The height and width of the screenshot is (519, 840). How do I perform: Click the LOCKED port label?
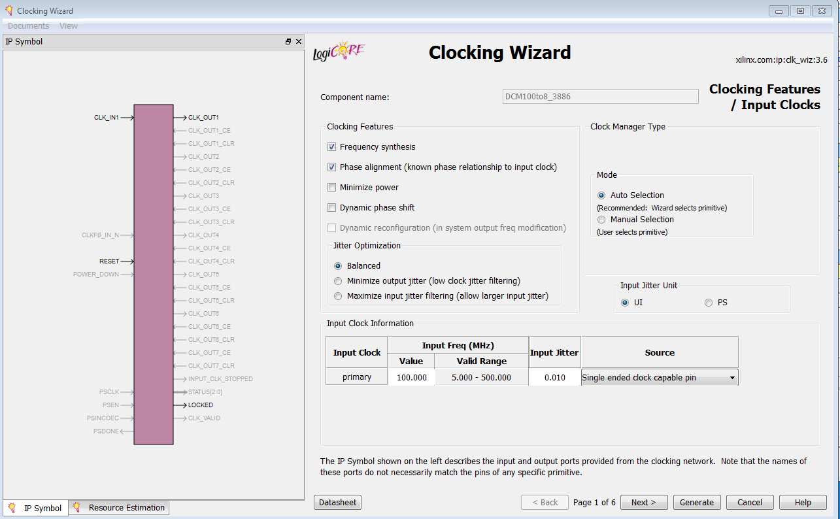click(201, 405)
